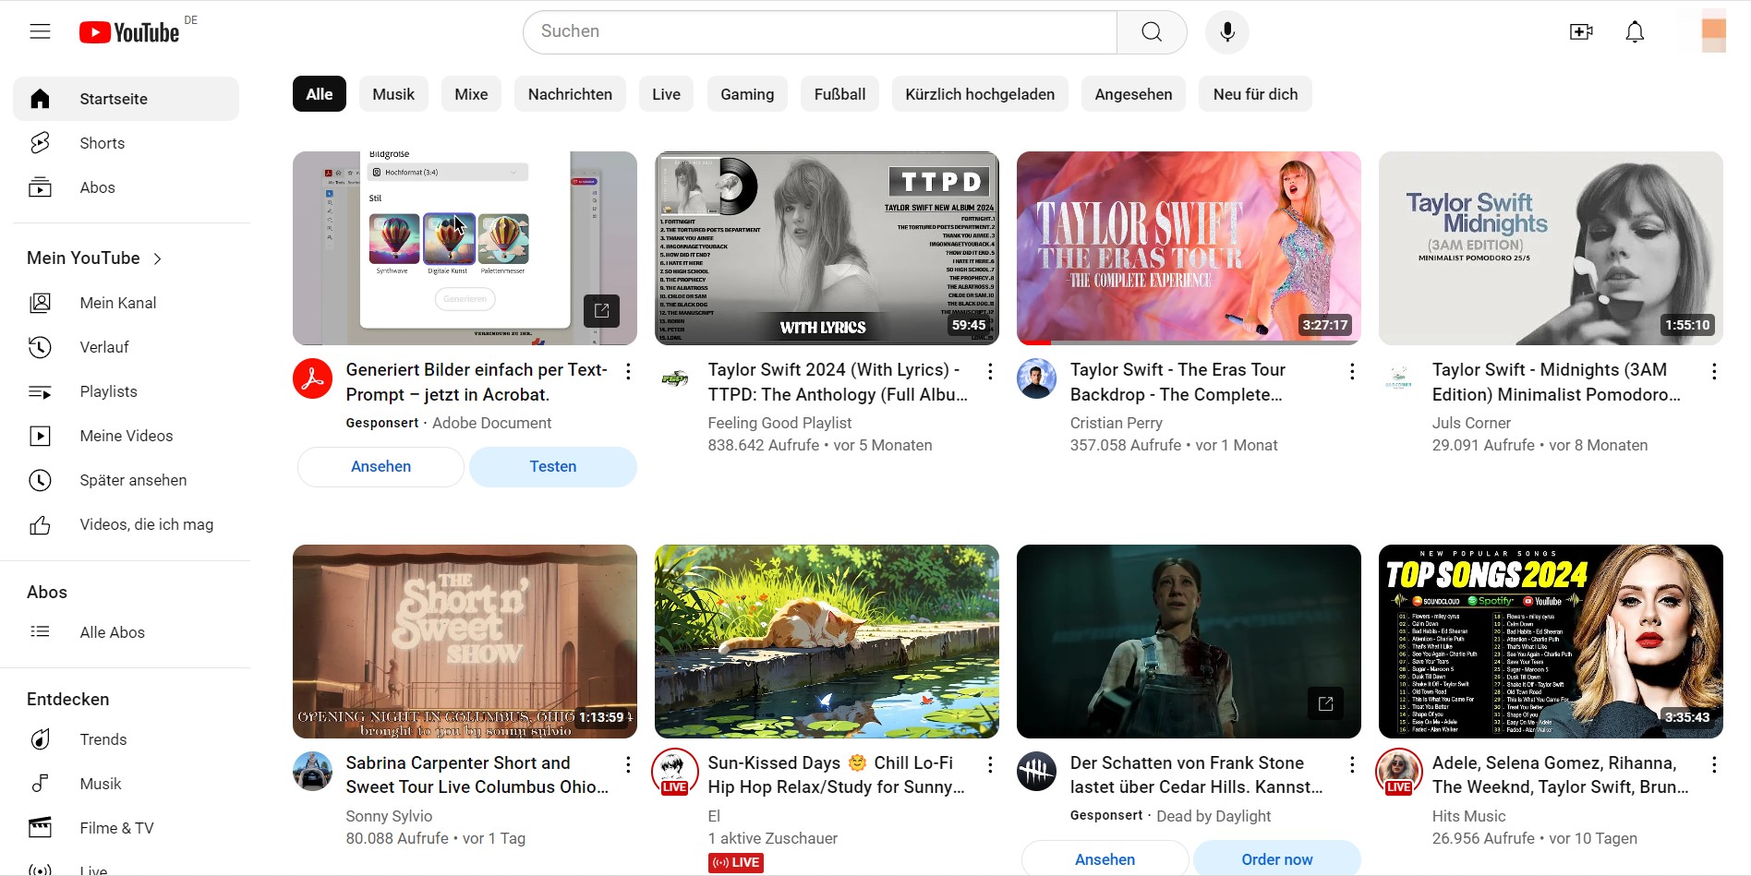The image size is (1751, 876).
Task: Open Shorts from sidebar
Action: (126, 143)
